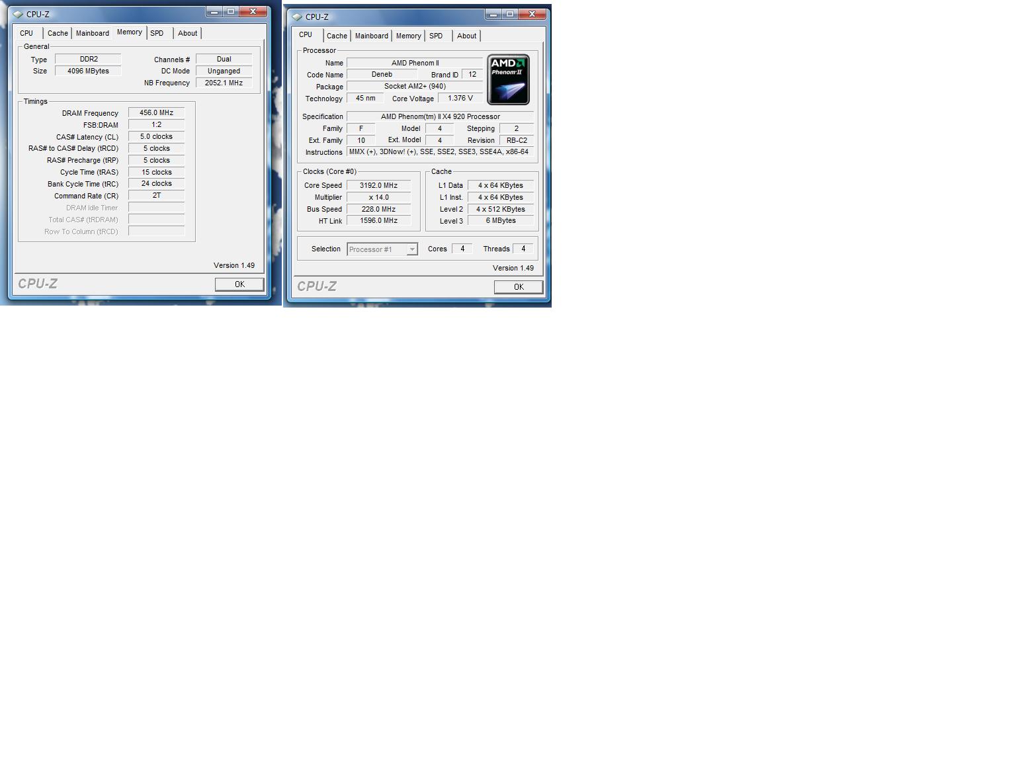This screenshot has width=1016, height=762.
Task: Select the Memory tab in the Memory window
Action: pos(130,32)
